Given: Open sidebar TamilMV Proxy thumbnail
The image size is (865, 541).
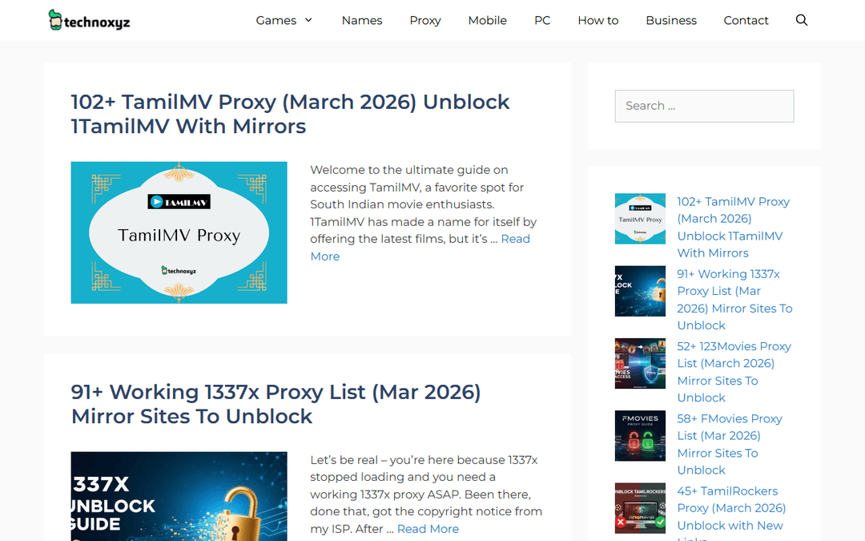Looking at the screenshot, I should 640,219.
